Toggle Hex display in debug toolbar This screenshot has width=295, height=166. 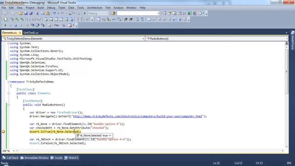56,25
